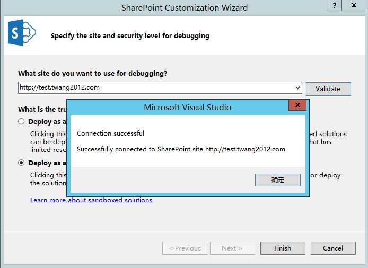Screen dimensions: 368x268
Task: Click Specify the site and security level heading
Action: pyautogui.click(x=130, y=36)
